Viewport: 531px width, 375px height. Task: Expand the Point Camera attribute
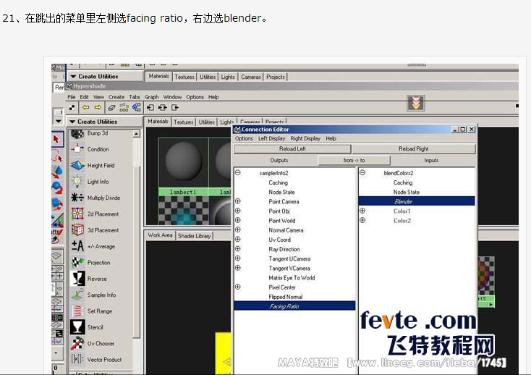(238, 201)
